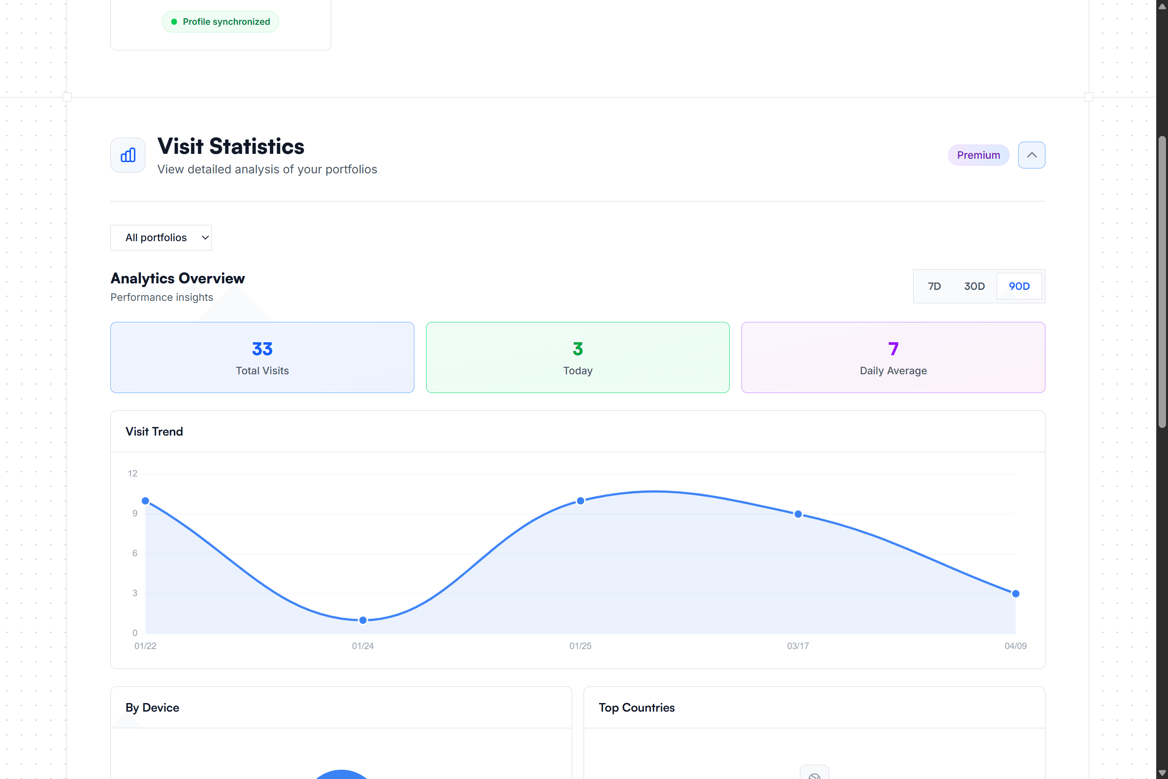Image resolution: width=1168 pixels, height=779 pixels.
Task: Open the All portfolios dropdown
Action: click(x=161, y=237)
